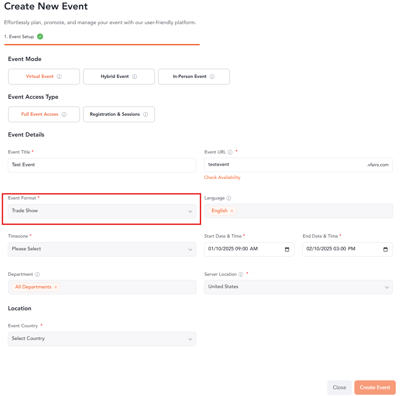Click the Full Event Access info icon
The height and width of the screenshot is (396, 401).
tap(64, 114)
